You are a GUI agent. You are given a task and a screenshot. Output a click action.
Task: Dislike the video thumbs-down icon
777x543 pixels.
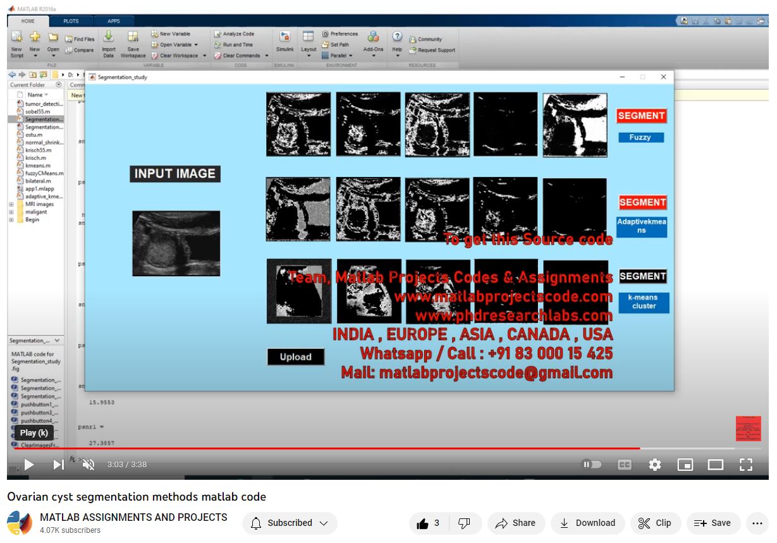point(464,523)
